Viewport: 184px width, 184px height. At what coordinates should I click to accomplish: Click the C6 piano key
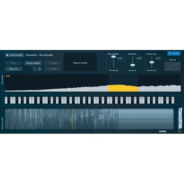pos(162,100)
